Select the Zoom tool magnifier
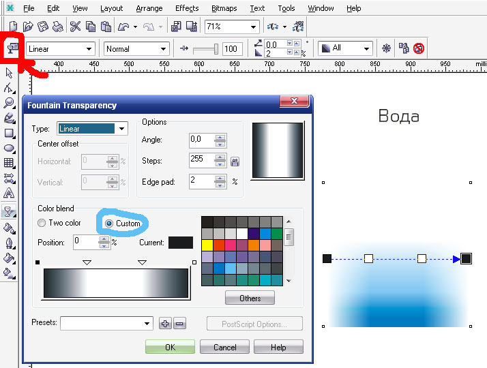 [9, 103]
